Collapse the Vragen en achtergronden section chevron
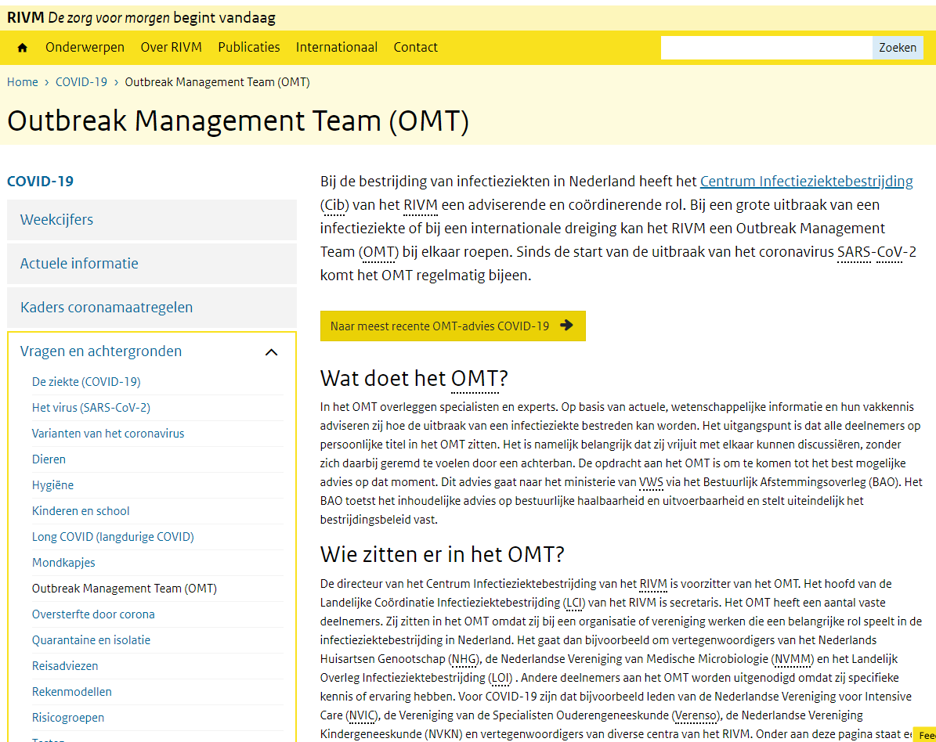 [x=272, y=352]
